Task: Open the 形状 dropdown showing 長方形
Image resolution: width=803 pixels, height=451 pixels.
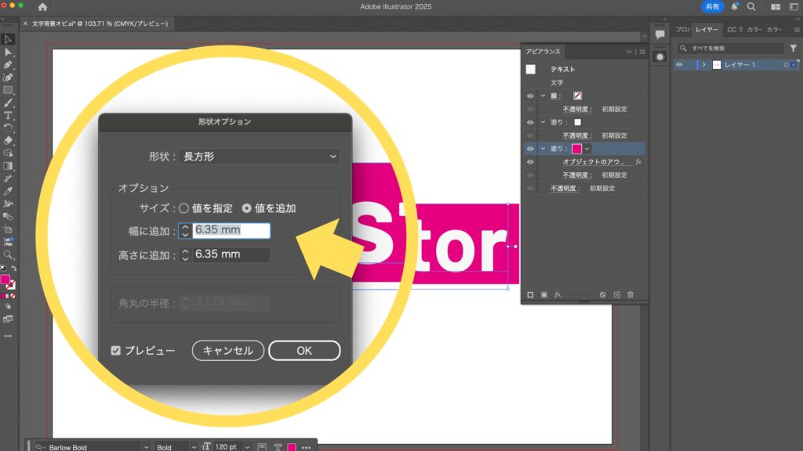Action: tap(259, 157)
